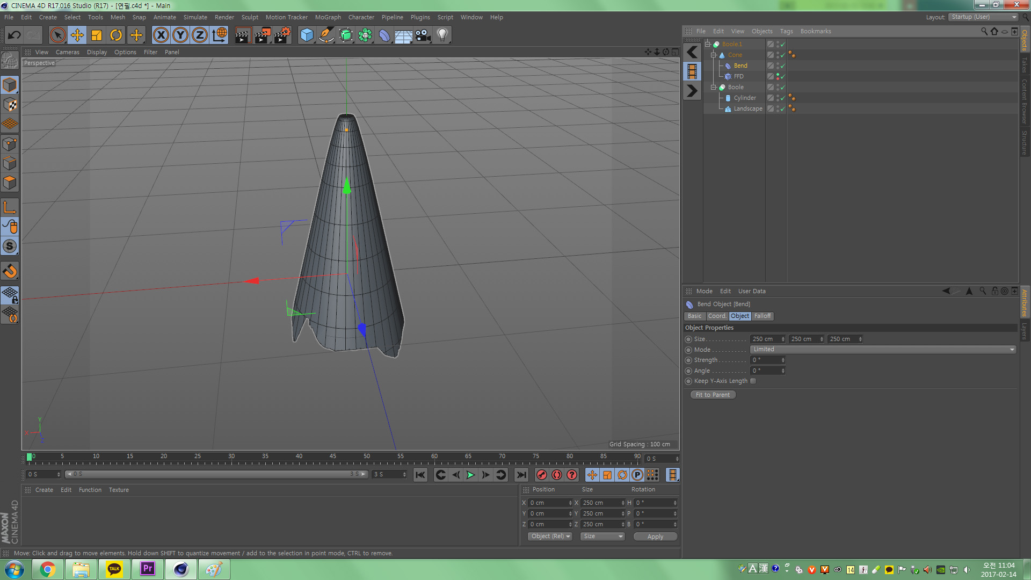Click the Fit to Parent button
The height and width of the screenshot is (580, 1031).
point(711,395)
